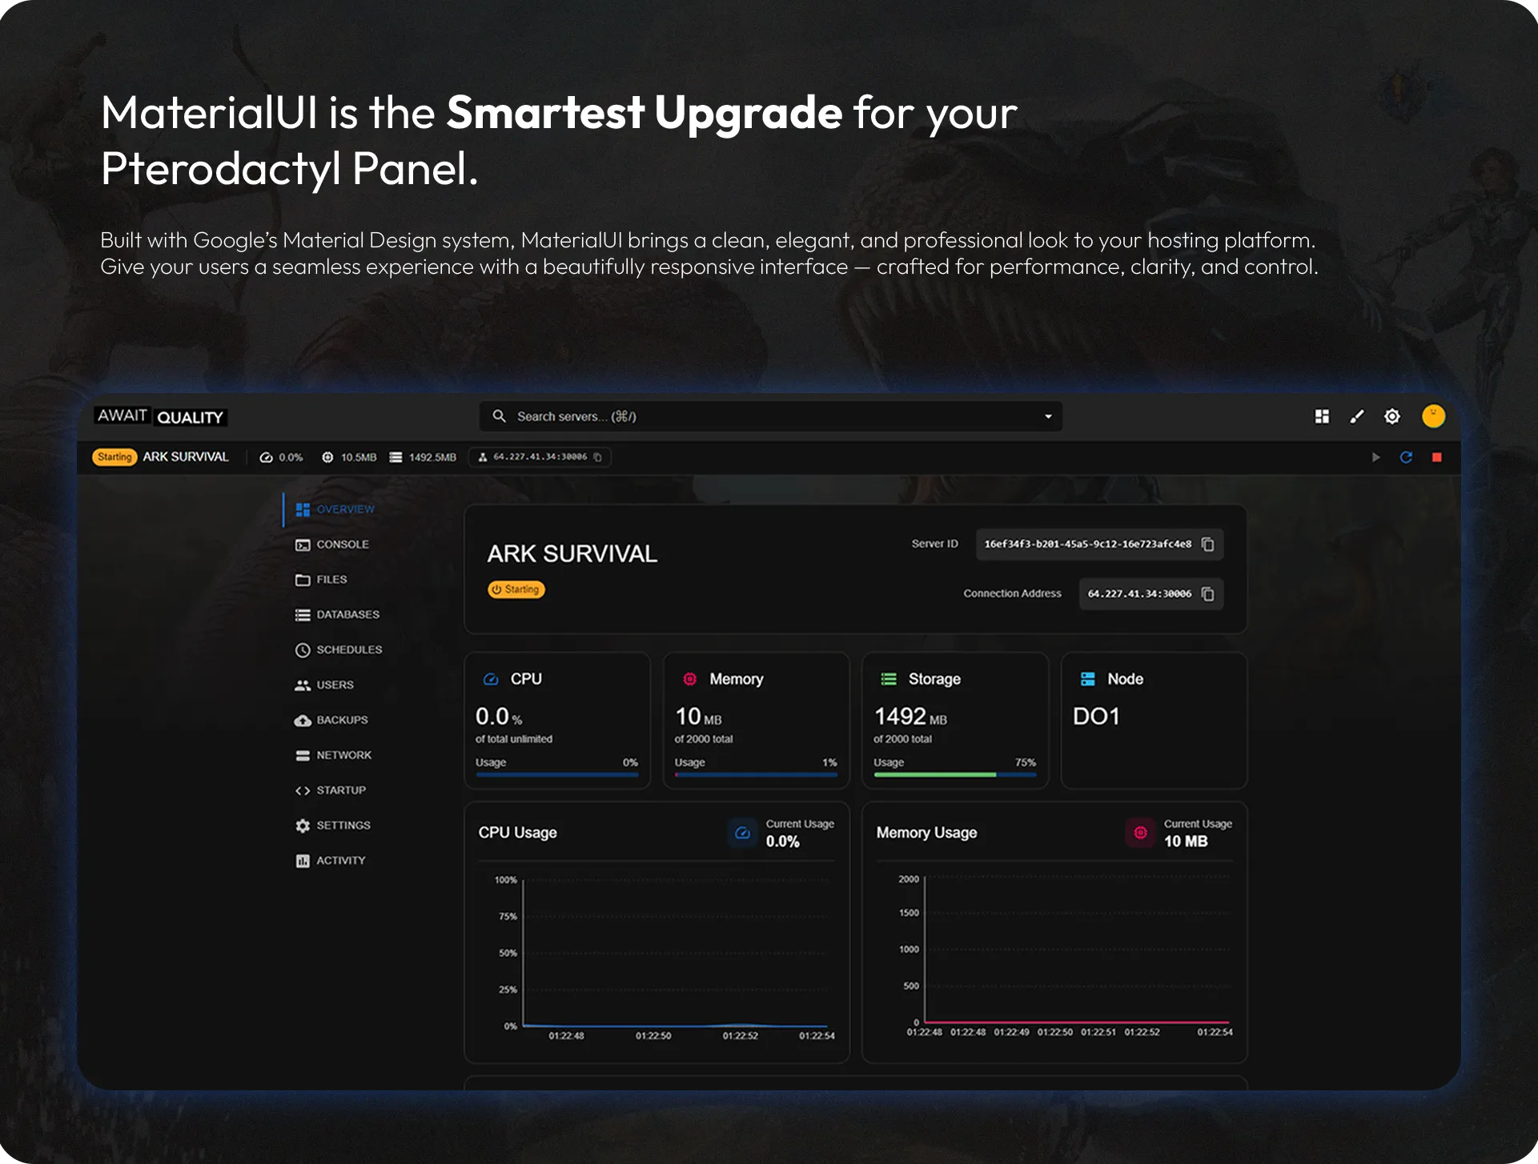Go to Files in the sidebar

click(x=321, y=580)
